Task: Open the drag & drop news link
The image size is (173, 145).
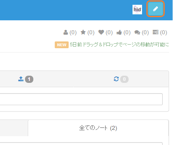Action: click(119, 45)
